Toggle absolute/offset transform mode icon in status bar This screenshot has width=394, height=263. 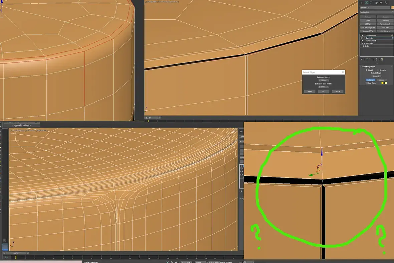(x=176, y=262)
